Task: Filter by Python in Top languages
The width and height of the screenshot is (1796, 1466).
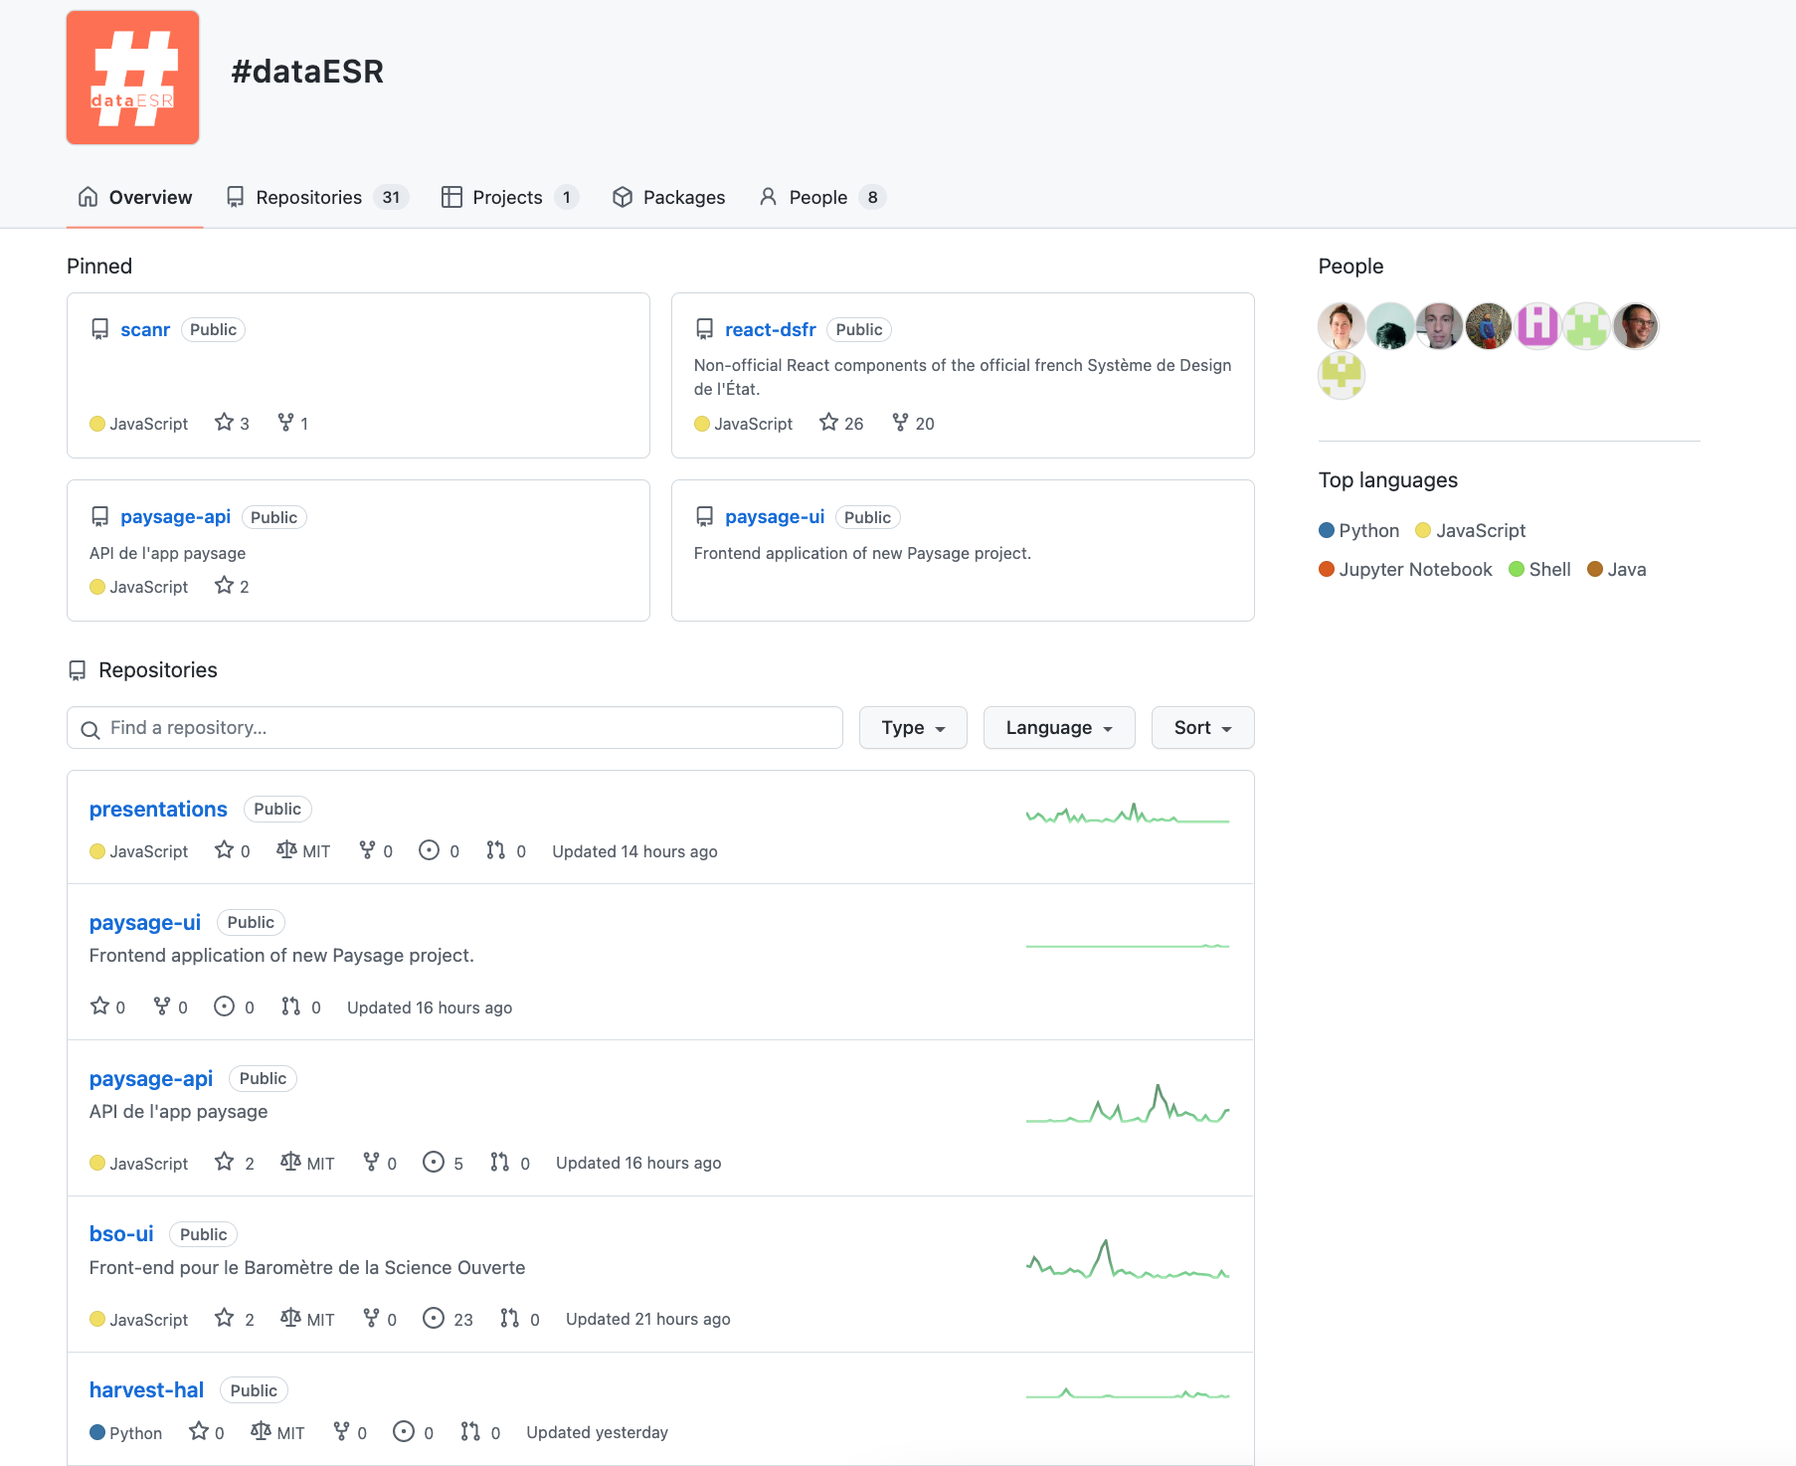Action: click(1358, 530)
